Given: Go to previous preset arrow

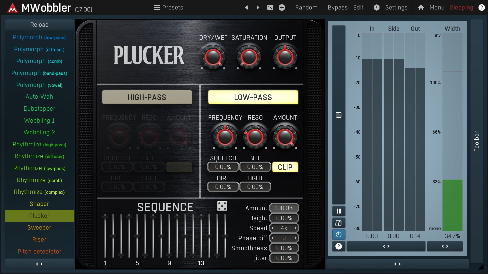Looking at the screenshot, I should pos(246,7).
